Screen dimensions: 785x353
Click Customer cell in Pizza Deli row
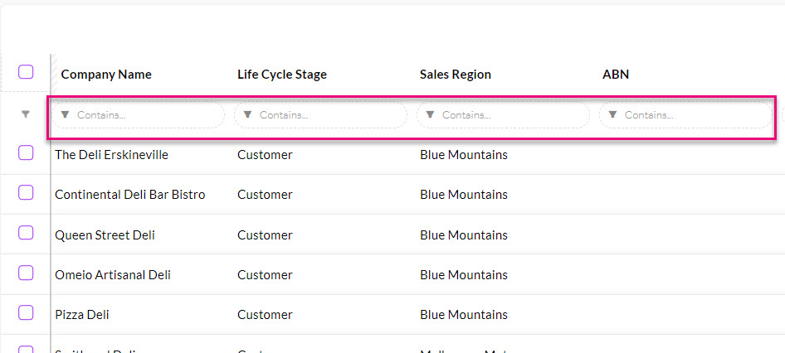pos(265,315)
